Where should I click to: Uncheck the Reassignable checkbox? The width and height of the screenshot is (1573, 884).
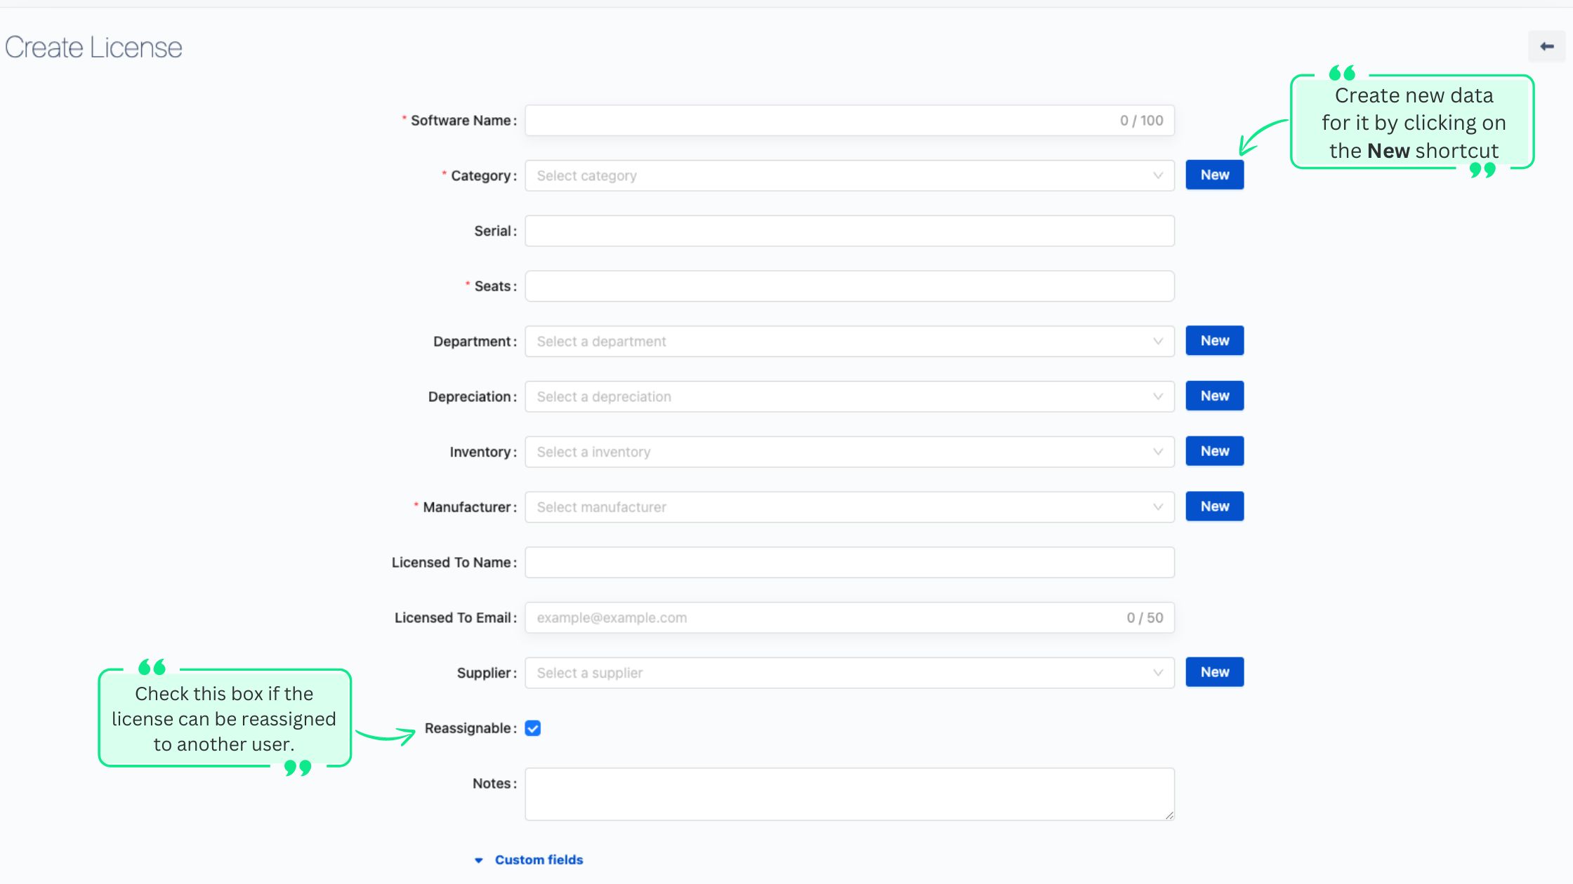[533, 728]
